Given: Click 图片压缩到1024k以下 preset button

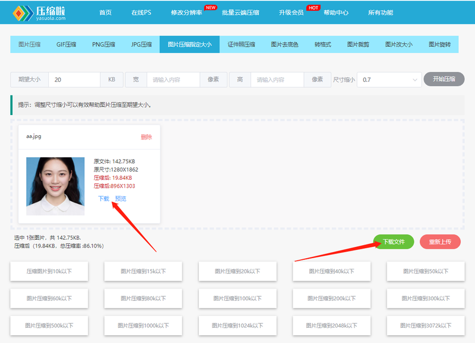Looking at the screenshot, I should (x=237, y=325).
